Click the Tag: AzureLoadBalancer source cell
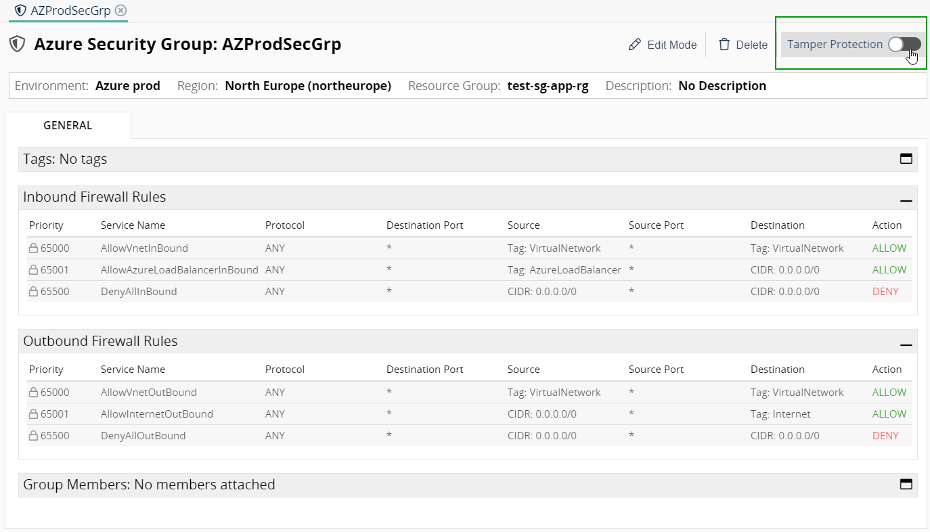This screenshot has height=532, width=930. tap(564, 270)
